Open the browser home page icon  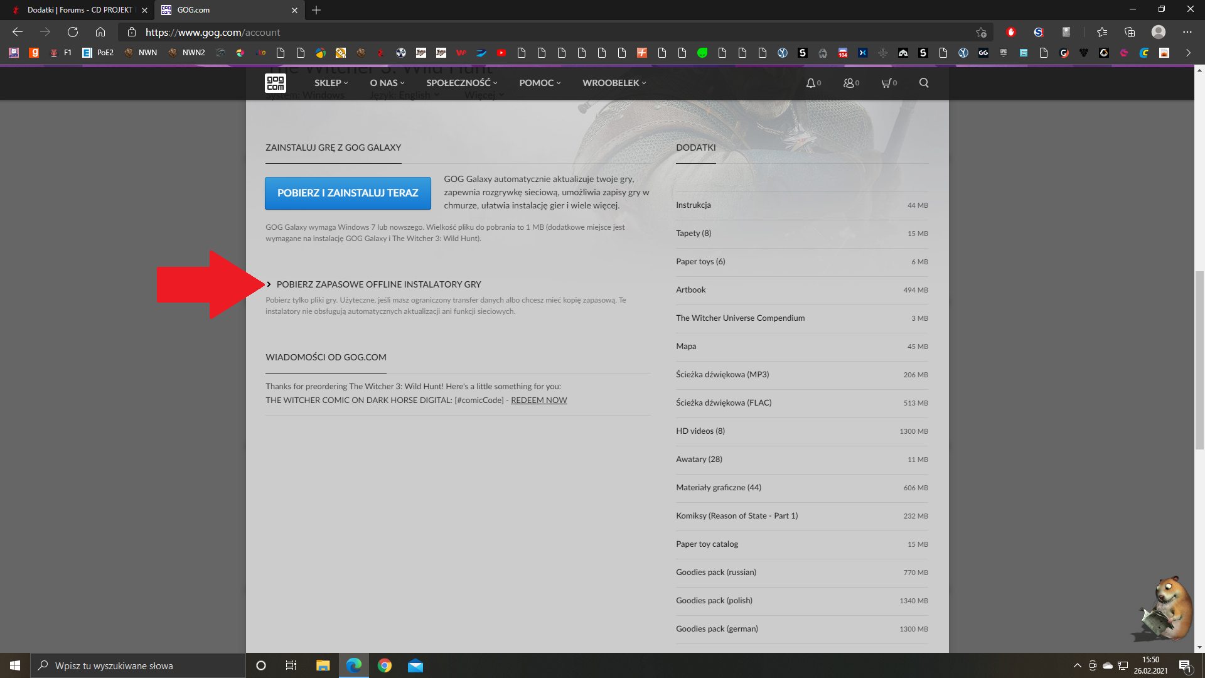[x=100, y=32]
